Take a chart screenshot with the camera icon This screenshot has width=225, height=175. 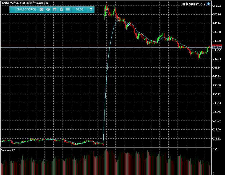tap(41, 9)
